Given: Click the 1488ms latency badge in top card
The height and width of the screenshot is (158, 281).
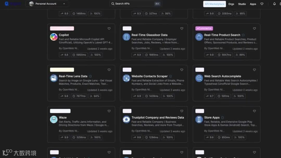Looking at the screenshot, I should (79, 14).
